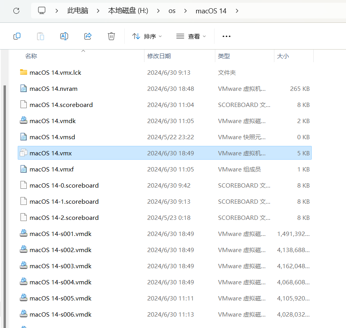Click file icon of macOS 14.nvram
This screenshot has height=328, width=346.
(x=24, y=88)
